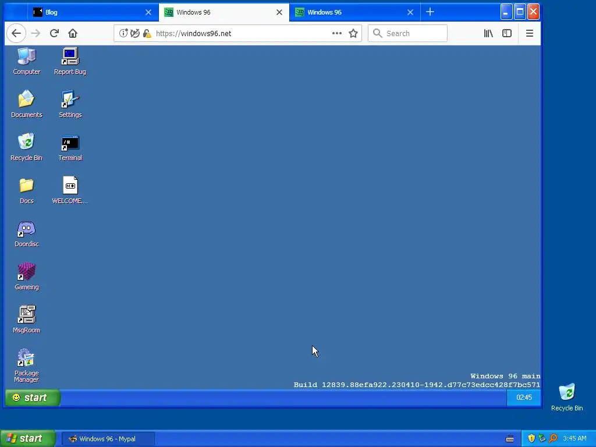Open the Documents folder icon
This screenshot has height=447, width=596.
pyautogui.click(x=26, y=104)
